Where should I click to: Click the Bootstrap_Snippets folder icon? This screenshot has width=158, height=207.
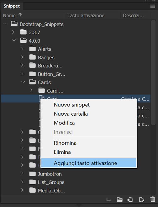[14, 24]
